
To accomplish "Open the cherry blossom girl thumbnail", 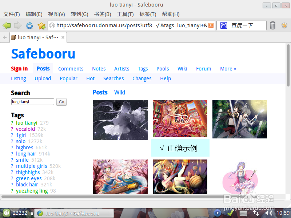I will click(x=120, y=177).
